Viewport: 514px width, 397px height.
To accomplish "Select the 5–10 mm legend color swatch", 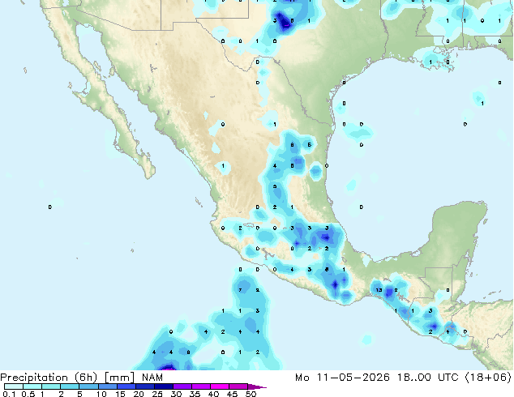I will [88, 386].
